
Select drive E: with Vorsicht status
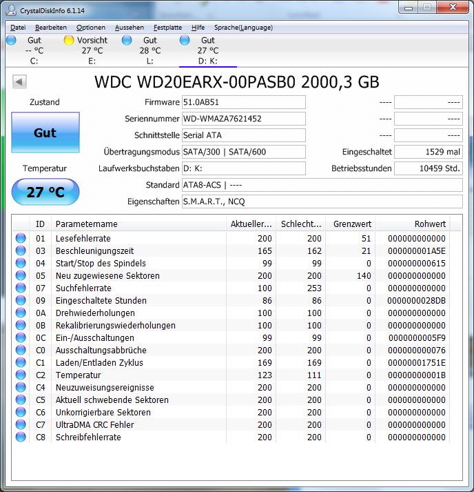pos(92,50)
